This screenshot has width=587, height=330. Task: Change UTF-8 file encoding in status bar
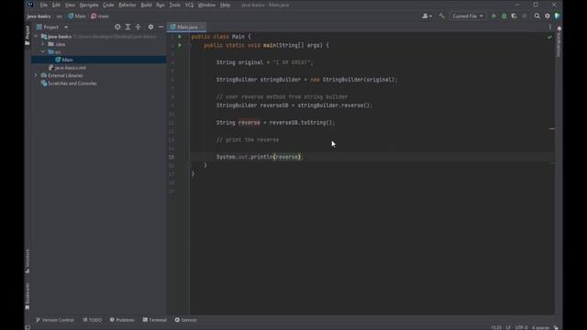tap(521, 327)
